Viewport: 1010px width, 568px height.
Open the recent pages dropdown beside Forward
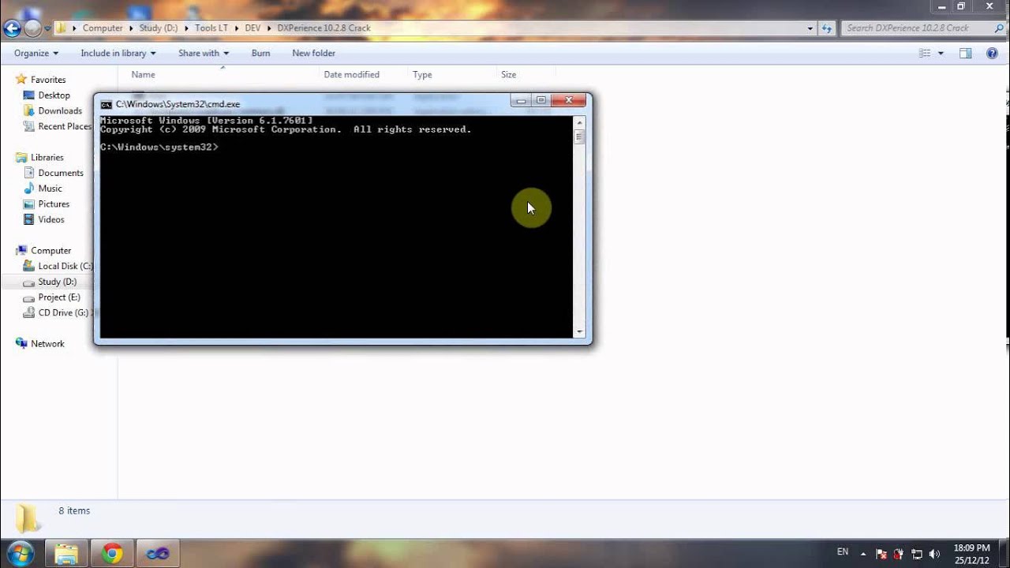coord(48,28)
